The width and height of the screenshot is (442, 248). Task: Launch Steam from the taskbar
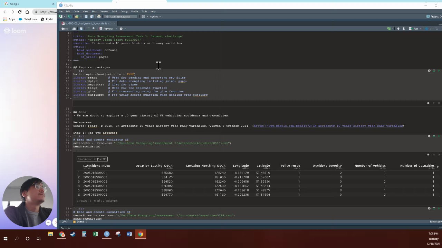pos(73,234)
